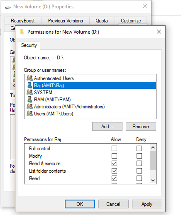The image size is (181, 215).
Task: Select Administrators (AMIT\Administrators) entry
Action: pos(90,106)
